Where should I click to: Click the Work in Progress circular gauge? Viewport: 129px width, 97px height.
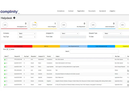click(34, 25)
